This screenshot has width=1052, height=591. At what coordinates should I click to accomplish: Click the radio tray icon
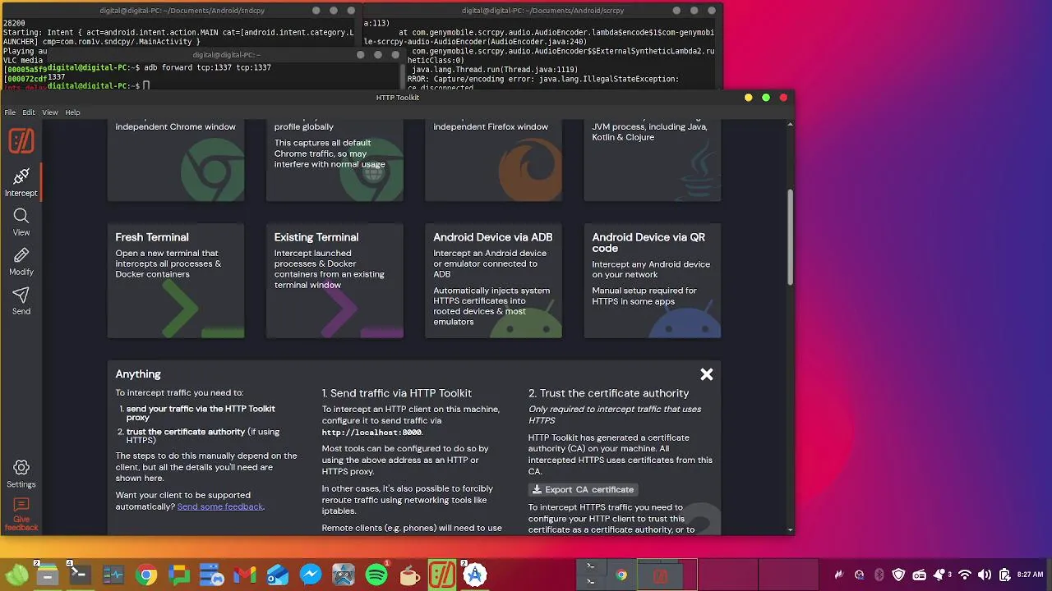[920, 575]
